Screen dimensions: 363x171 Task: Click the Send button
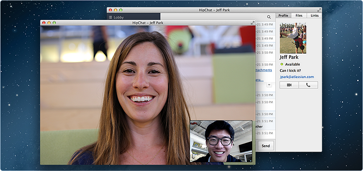pyautogui.click(x=265, y=146)
